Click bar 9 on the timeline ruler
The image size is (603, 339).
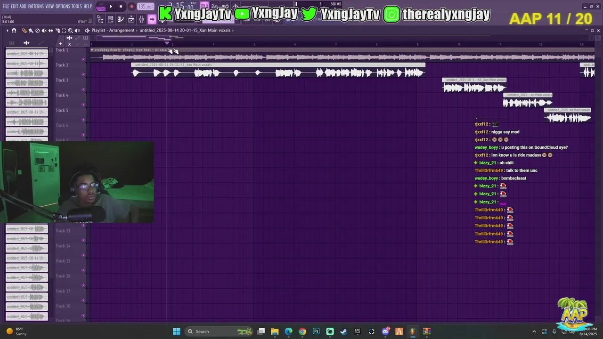click(417, 44)
